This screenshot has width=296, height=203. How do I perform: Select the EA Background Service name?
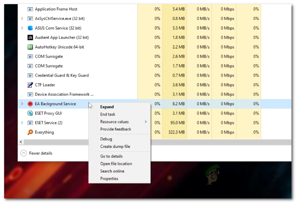[x=55, y=104]
